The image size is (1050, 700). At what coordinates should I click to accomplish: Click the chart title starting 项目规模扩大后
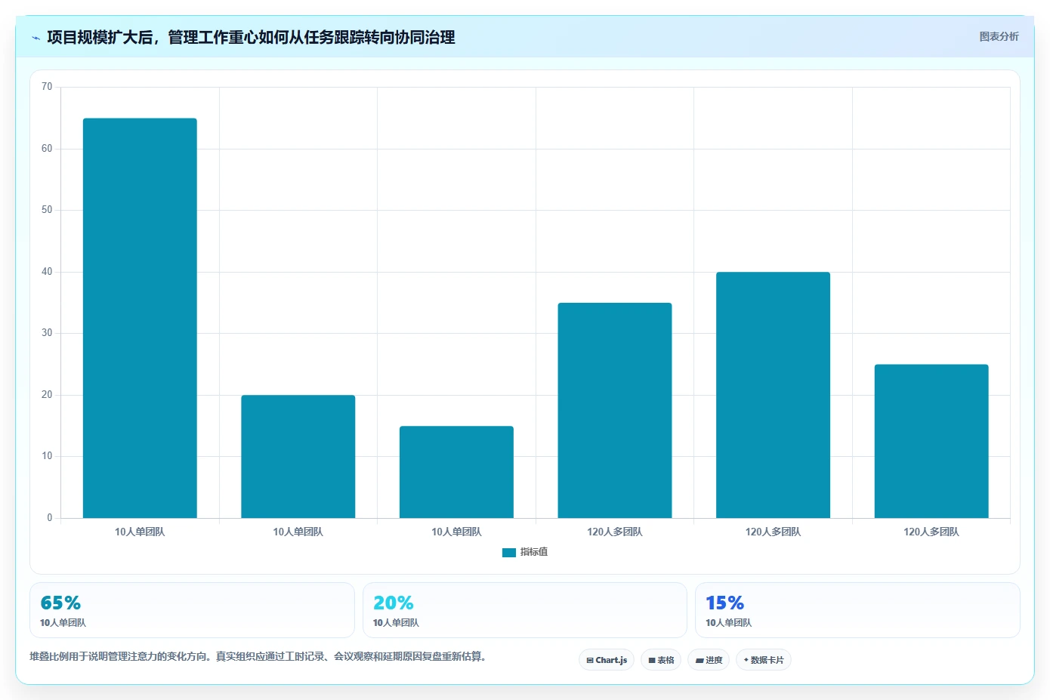pos(251,38)
